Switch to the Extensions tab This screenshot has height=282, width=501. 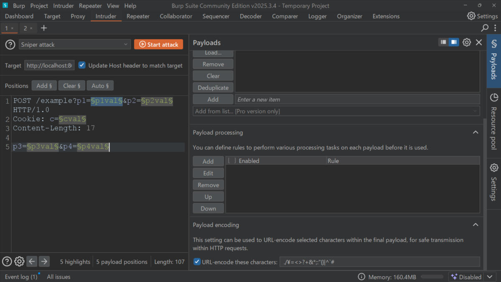click(x=386, y=16)
